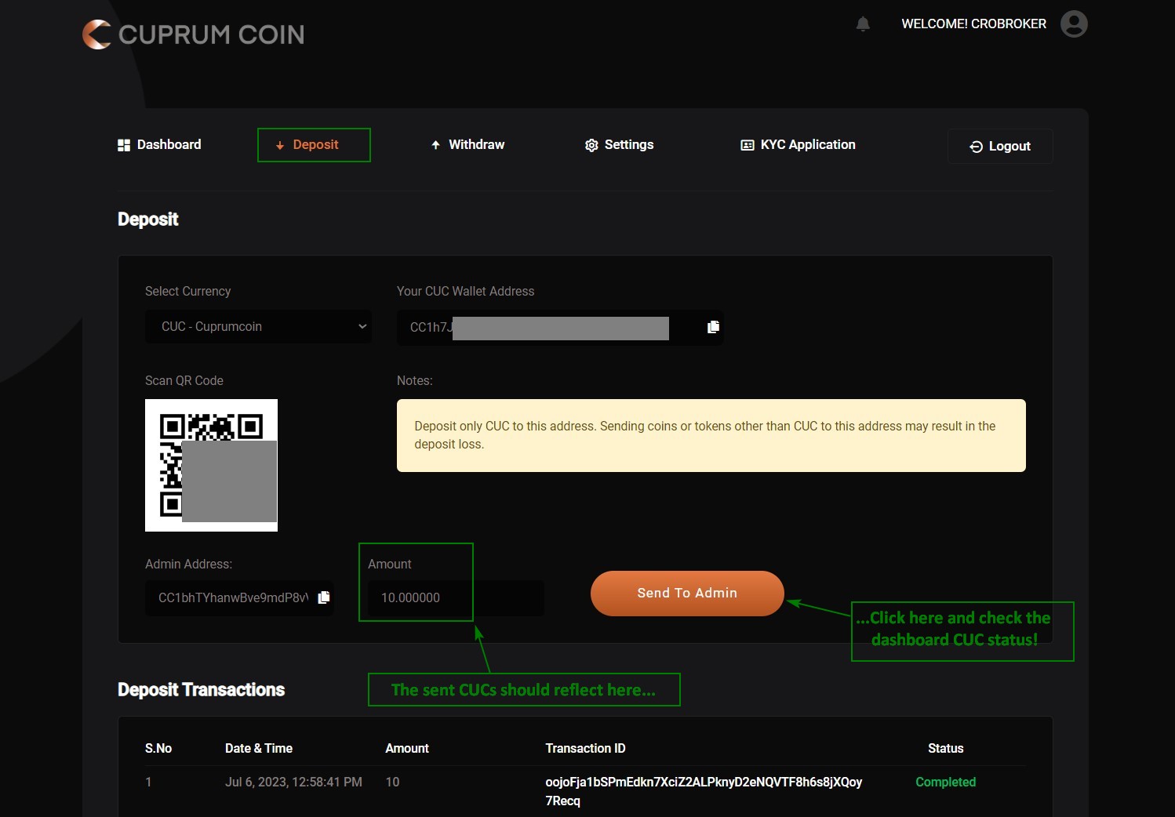1175x817 pixels.
Task: Click the notification bell icon
Action: [x=863, y=24]
